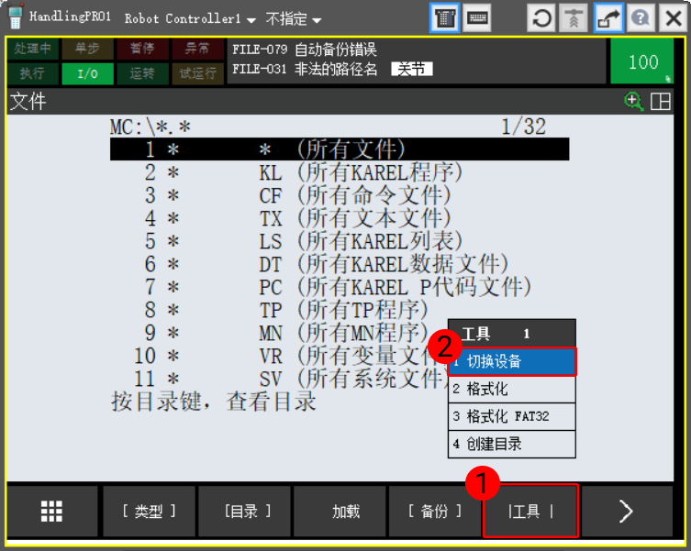This screenshot has width=691, height=551.
Task: Open the [目录 ] softkey menu
Action: 247,512
